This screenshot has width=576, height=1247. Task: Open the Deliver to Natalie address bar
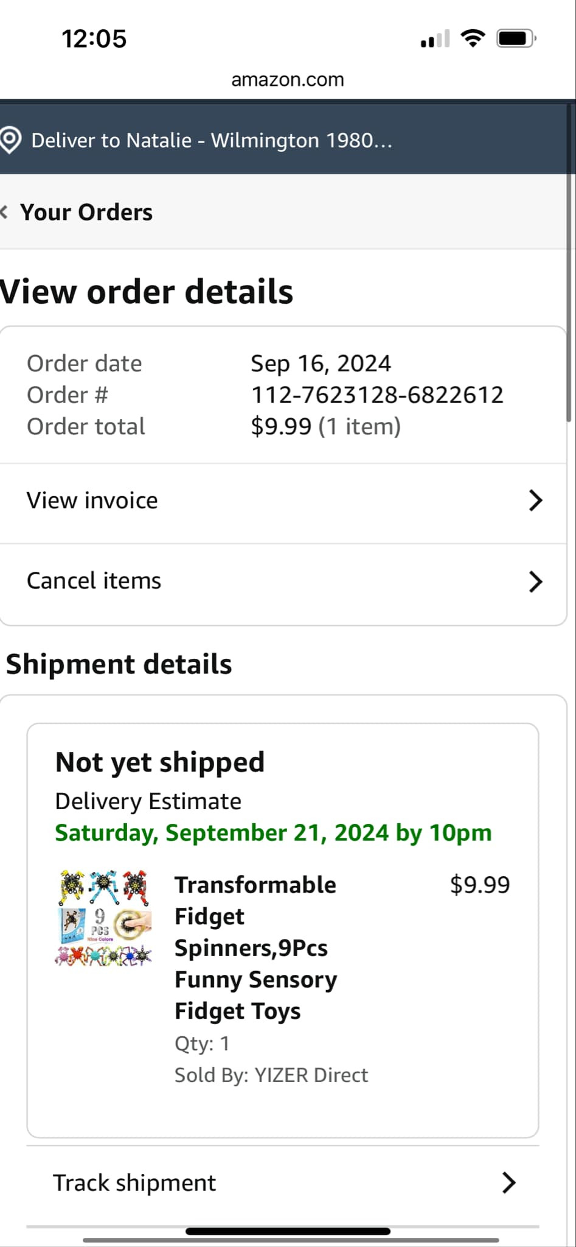point(212,140)
